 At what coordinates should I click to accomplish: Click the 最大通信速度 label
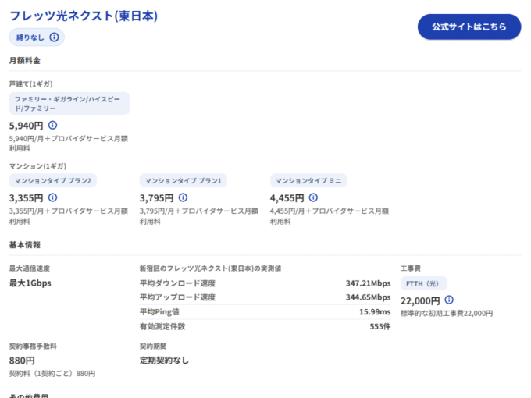point(30,268)
